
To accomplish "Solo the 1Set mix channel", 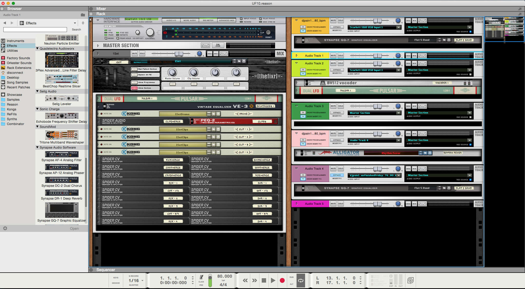I will (x=142, y=54).
